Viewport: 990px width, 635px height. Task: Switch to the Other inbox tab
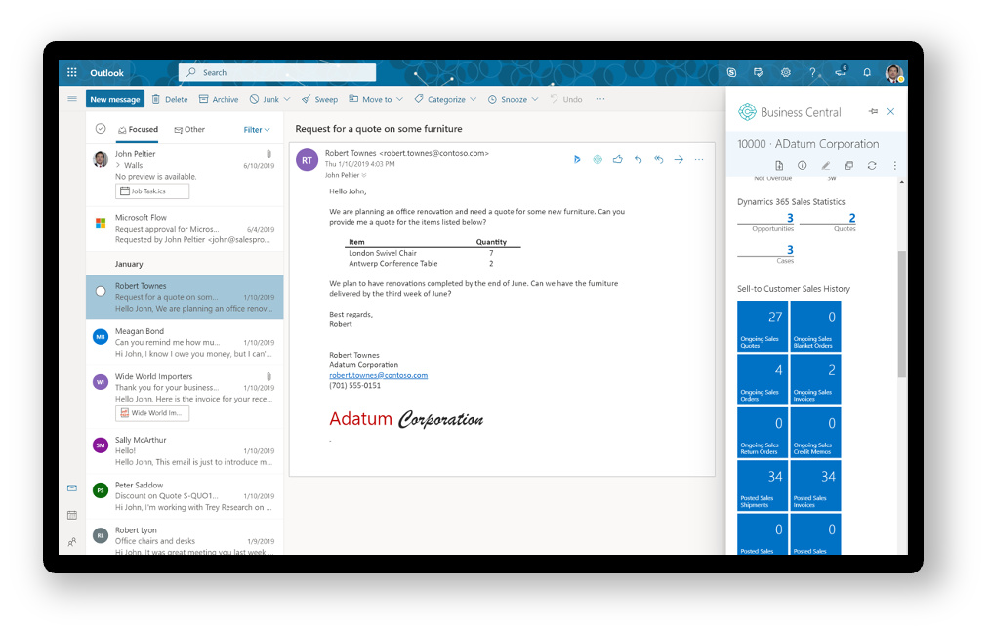pos(190,129)
